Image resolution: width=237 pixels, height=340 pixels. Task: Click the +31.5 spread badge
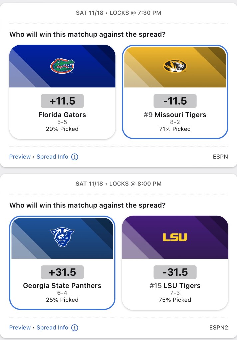[x=62, y=272]
